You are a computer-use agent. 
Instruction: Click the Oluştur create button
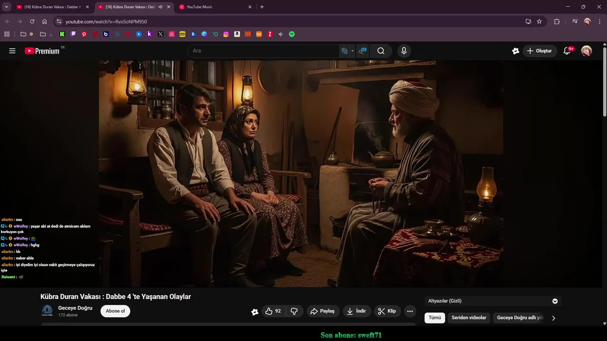[539, 51]
